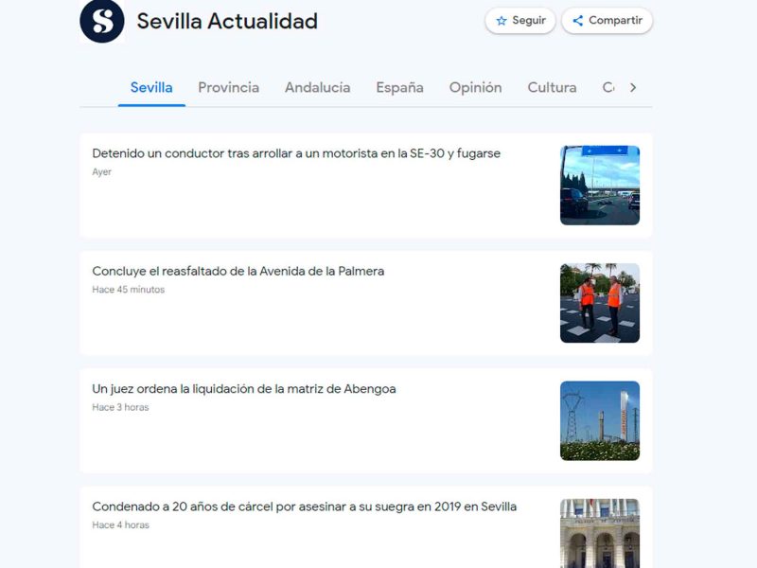Open the Opinión tab
Viewport: 757px width, 568px height.
click(475, 87)
